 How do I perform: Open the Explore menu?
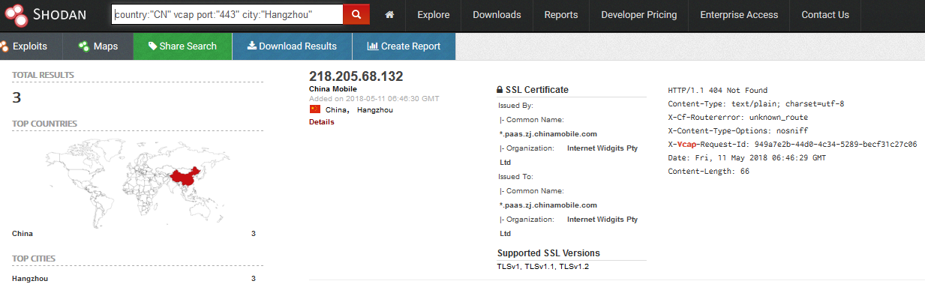point(434,14)
